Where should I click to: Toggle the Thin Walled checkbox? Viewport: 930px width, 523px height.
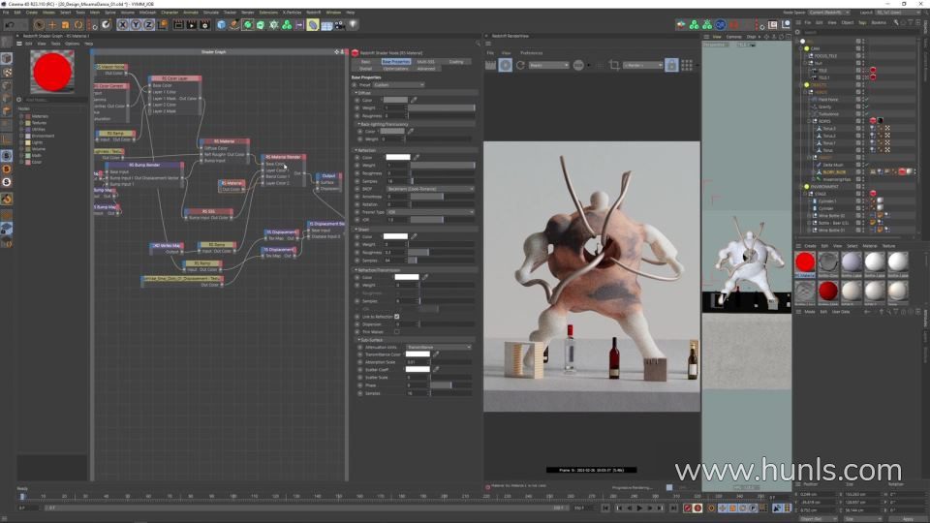(x=397, y=332)
